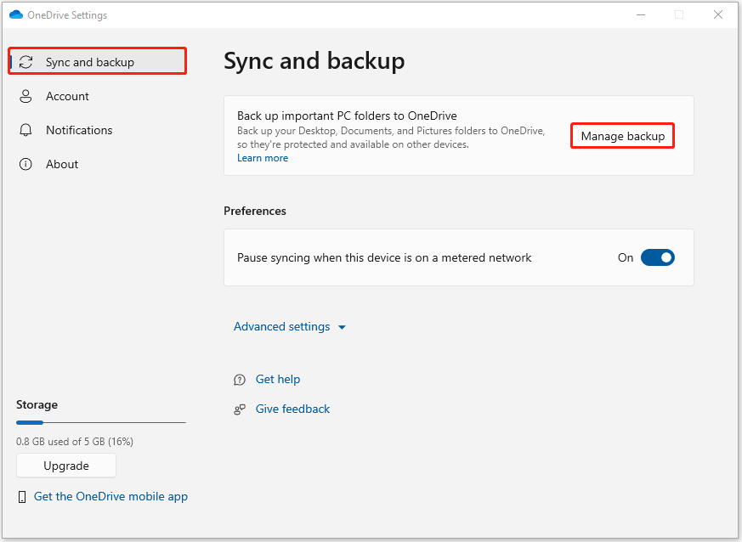Open the Give feedback link
742x542 pixels.
click(292, 409)
